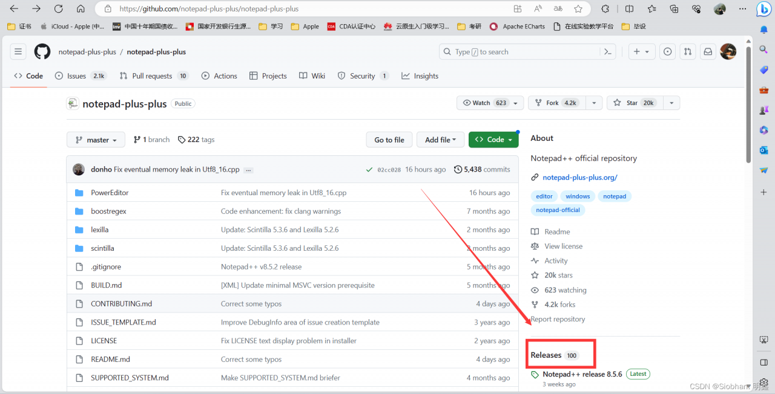
Task: Open the CONTRIBUTING.md file
Action: click(x=121, y=304)
